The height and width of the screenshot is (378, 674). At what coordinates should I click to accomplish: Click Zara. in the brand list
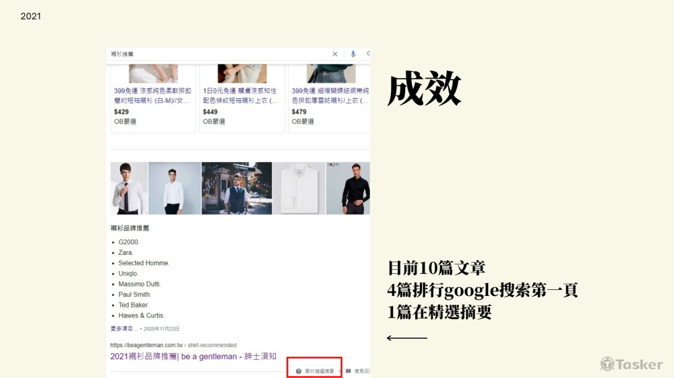coord(126,252)
